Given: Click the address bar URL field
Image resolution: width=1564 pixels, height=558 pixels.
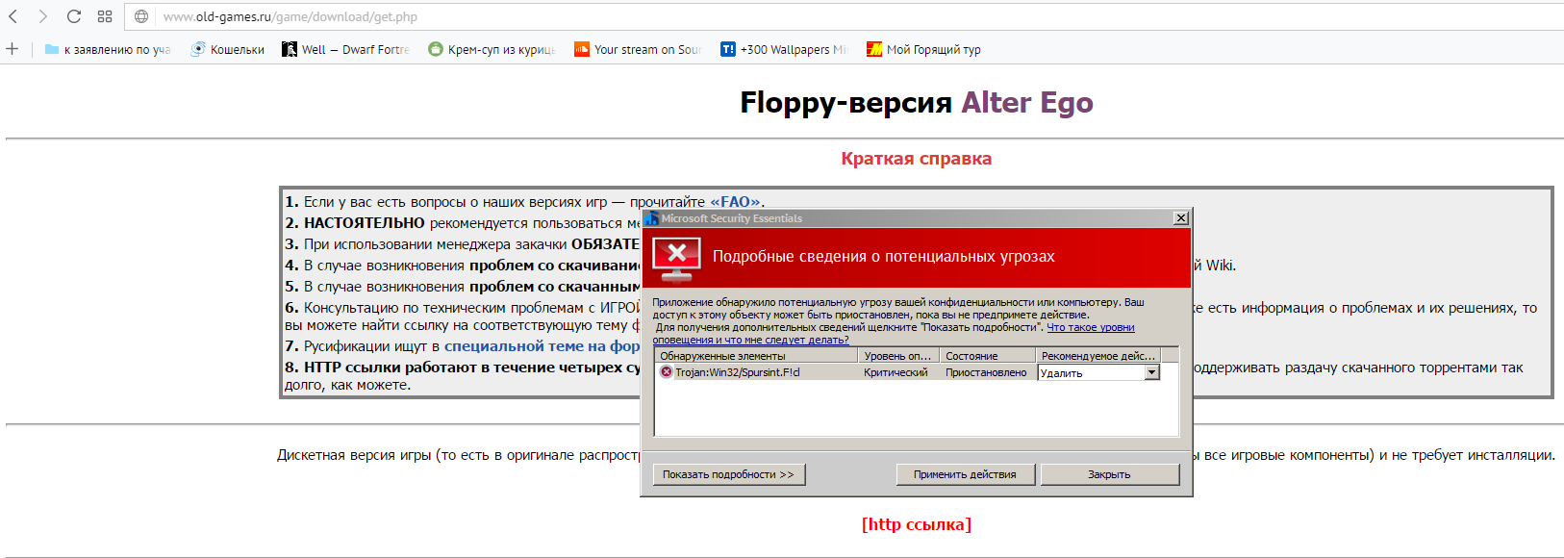Looking at the screenshot, I should coord(846,16).
